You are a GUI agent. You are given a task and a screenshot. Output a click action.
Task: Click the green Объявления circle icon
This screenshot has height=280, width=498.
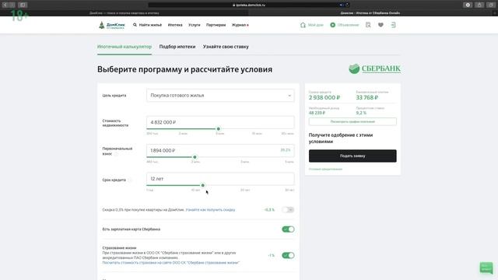[x=332, y=25]
